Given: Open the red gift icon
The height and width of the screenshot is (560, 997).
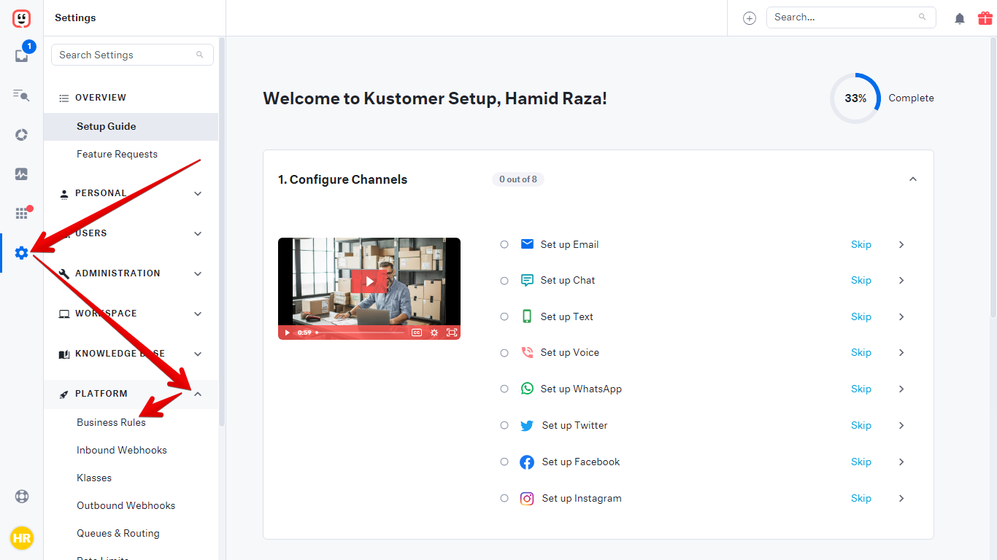Looking at the screenshot, I should [x=985, y=18].
